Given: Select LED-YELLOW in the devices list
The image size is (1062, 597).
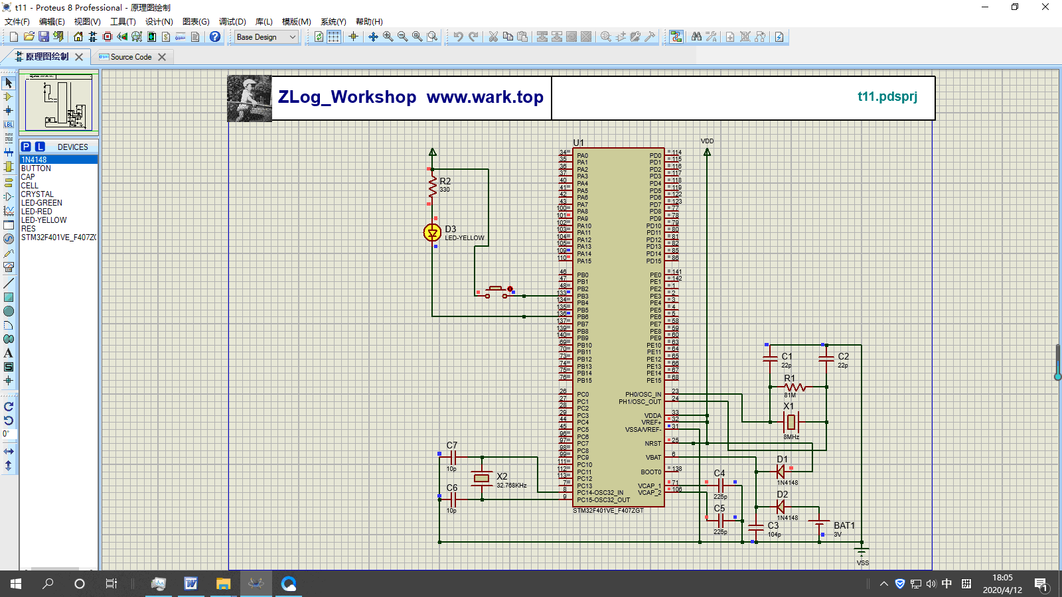Looking at the screenshot, I should (x=58, y=220).
